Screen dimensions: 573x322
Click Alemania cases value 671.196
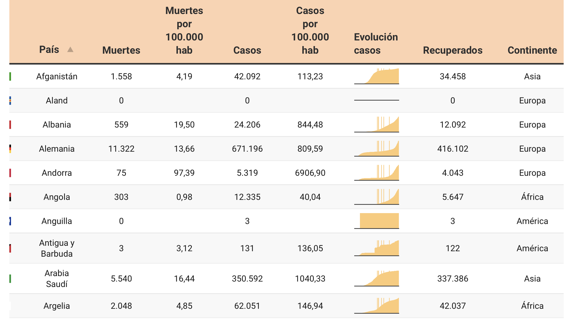pyautogui.click(x=247, y=149)
